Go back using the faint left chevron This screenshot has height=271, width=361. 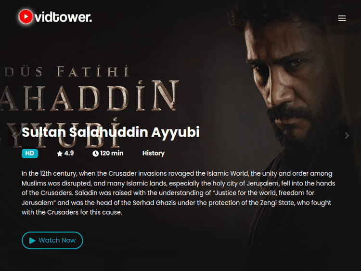click(x=14, y=135)
